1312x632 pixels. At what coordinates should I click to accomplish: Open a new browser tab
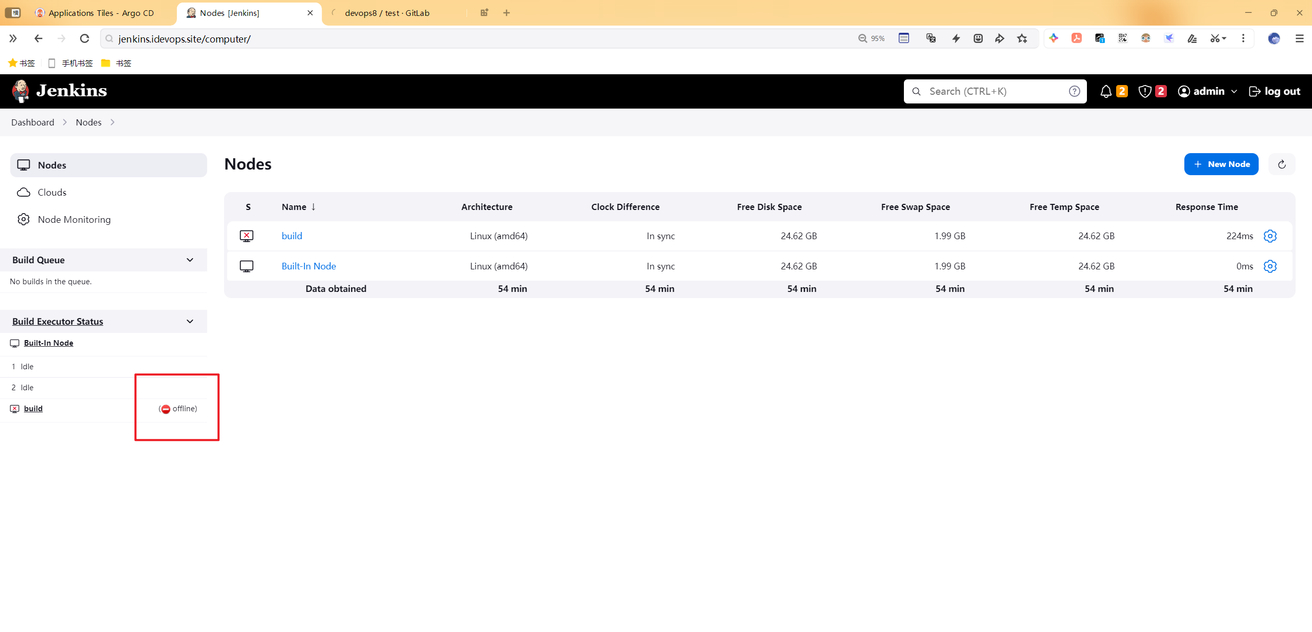point(507,13)
